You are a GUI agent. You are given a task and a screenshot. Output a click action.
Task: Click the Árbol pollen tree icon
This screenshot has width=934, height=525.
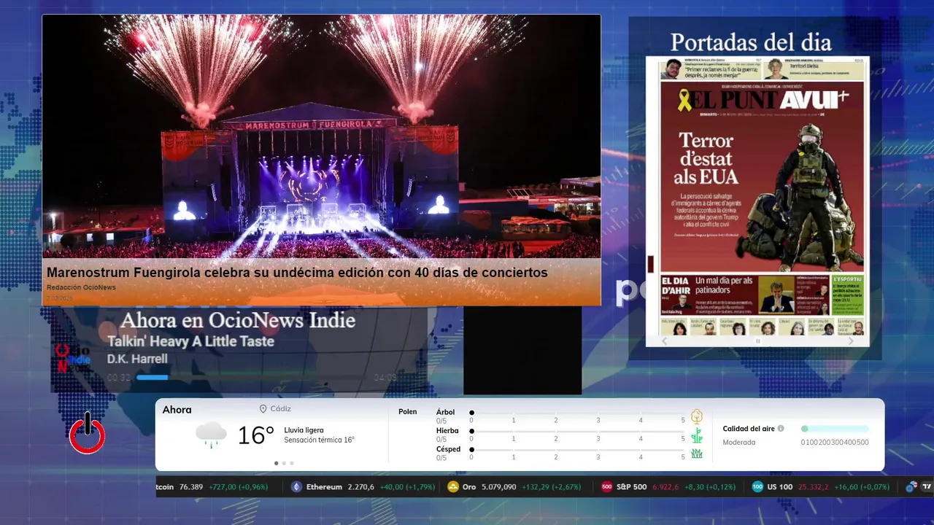697,416
